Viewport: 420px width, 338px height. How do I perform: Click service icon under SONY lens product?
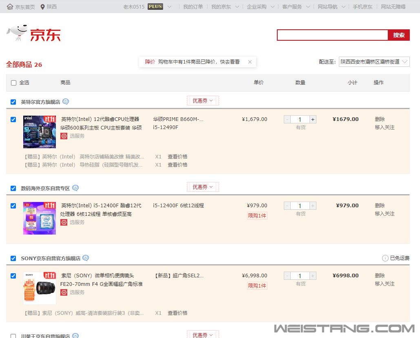[64, 292]
